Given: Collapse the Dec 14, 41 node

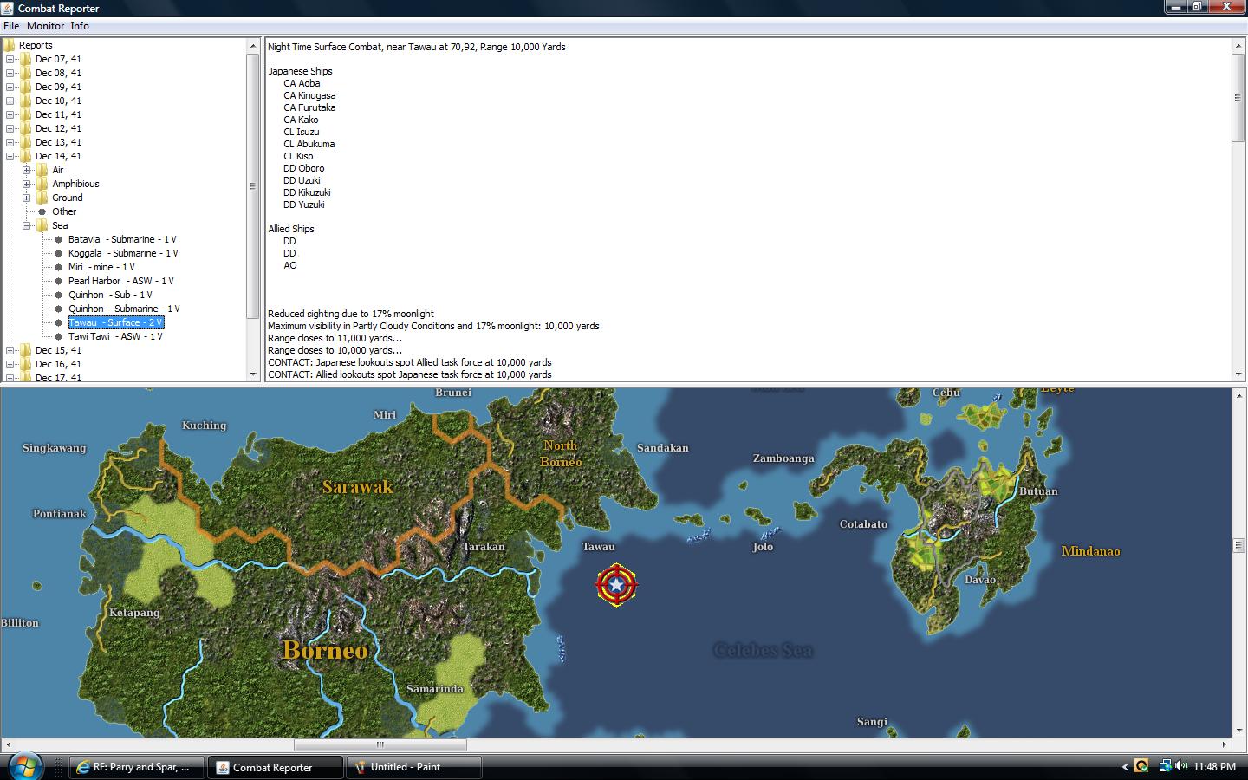Looking at the screenshot, I should click(x=10, y=156).
